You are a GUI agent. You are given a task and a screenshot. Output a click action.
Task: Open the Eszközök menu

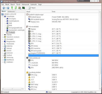(34, 4)
